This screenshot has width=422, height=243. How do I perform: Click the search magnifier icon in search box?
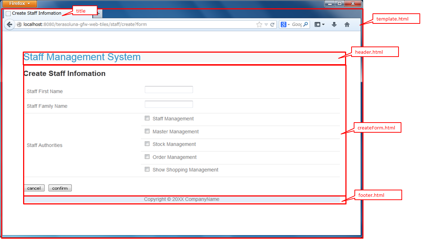tap(306, 25)
